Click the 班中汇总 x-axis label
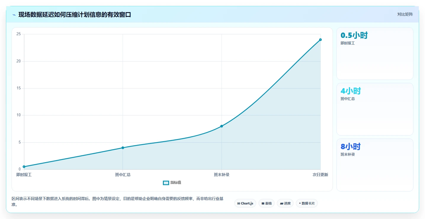 click(x=123, y=175)
